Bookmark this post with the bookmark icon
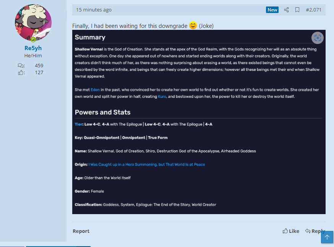This screenshot has height=247, width=334. 297,10
